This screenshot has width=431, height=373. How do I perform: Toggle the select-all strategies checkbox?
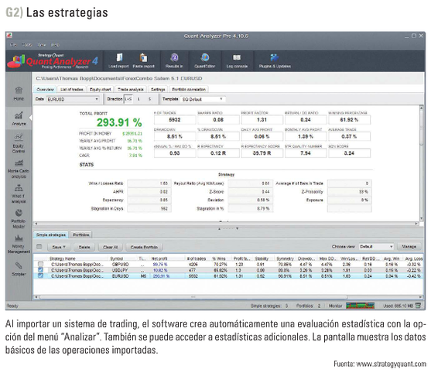click(39, 247)
